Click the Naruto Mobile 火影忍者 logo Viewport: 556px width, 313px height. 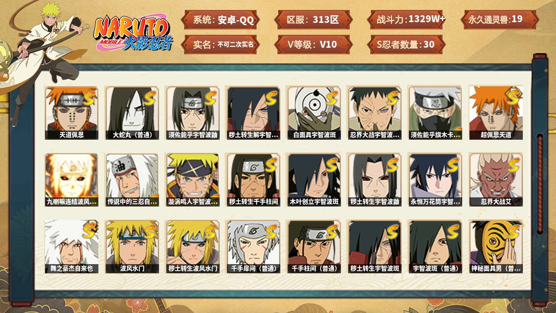pyautogui.click(x=133, y=32)
